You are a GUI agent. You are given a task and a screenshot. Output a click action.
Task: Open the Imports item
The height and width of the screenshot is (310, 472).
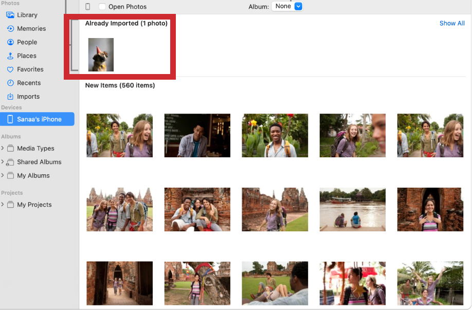coord(28,96)
